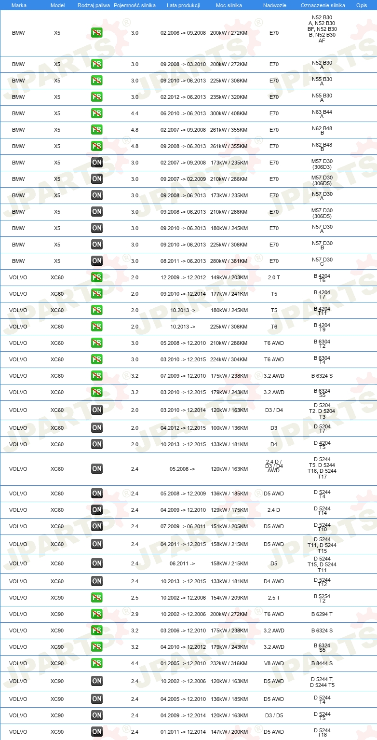Click the petrol icon for BMW X5 4.8 02.2007-09.2008
This screenshot has height=740, width=377.
tap(97, 130)
